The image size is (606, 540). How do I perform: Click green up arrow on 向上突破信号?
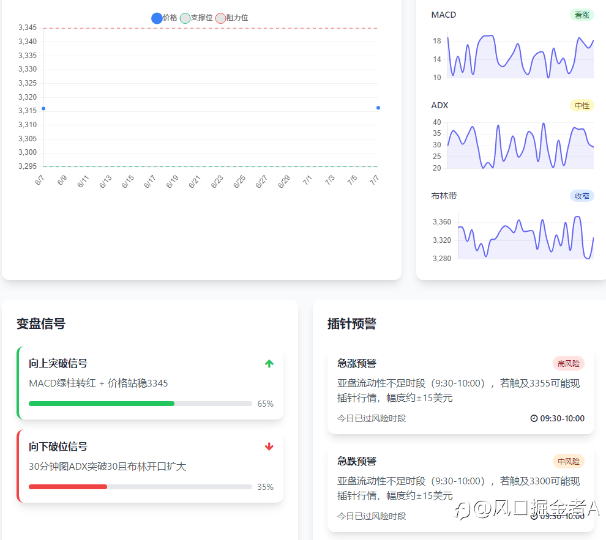click(x=269, y=364)
